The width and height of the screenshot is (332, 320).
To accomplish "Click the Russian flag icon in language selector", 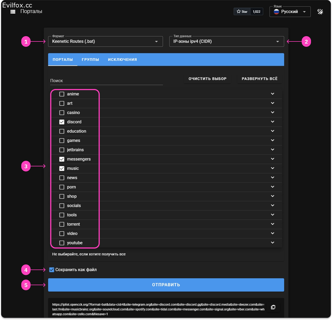I will click(x=276, y=12).
